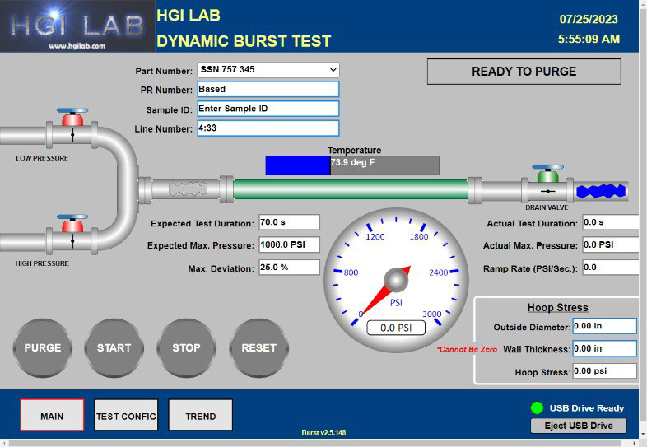Click the Temperature progress bar
Screen dimensions: 647x447
353,165
